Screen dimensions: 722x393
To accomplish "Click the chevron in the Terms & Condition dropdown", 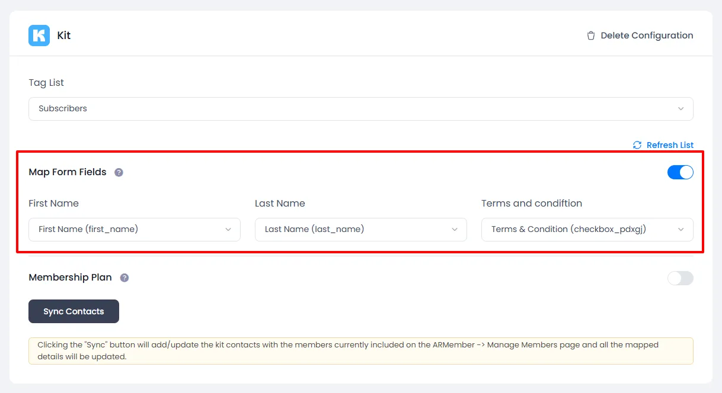I will pos(681,230).
